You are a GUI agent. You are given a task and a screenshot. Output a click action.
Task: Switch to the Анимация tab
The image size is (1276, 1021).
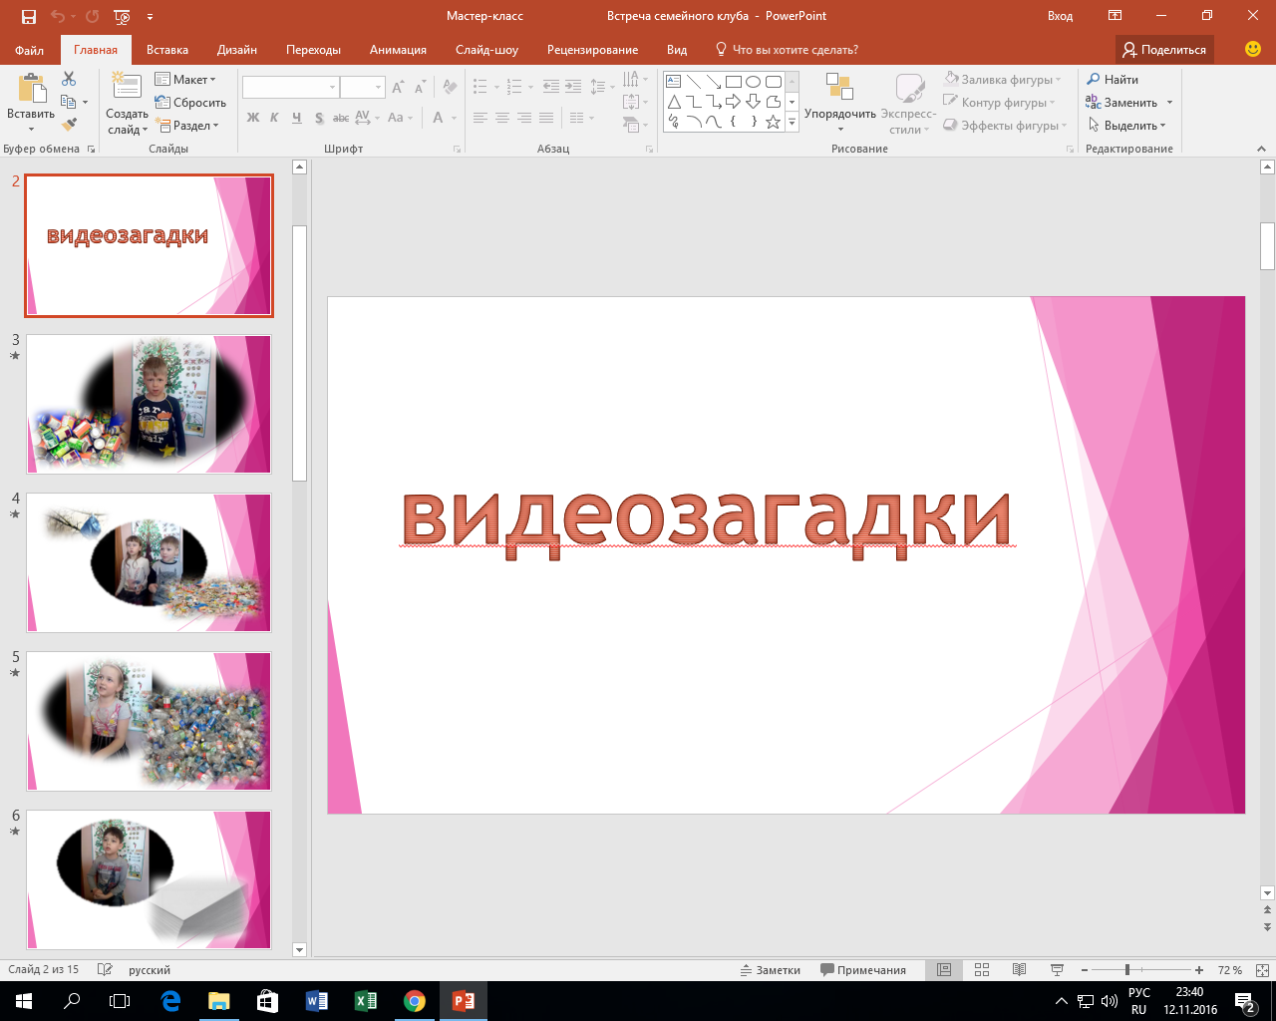398,50
